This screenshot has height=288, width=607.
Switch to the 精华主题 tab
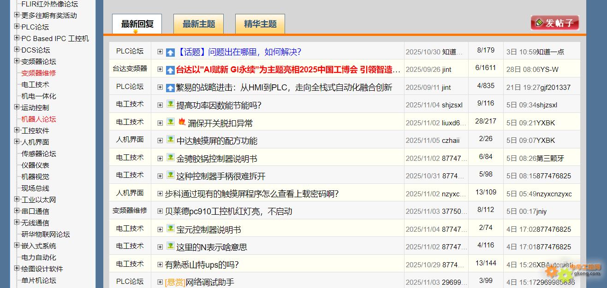click(260, 24)
